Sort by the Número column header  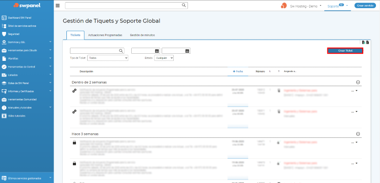[x=260, y=71]
